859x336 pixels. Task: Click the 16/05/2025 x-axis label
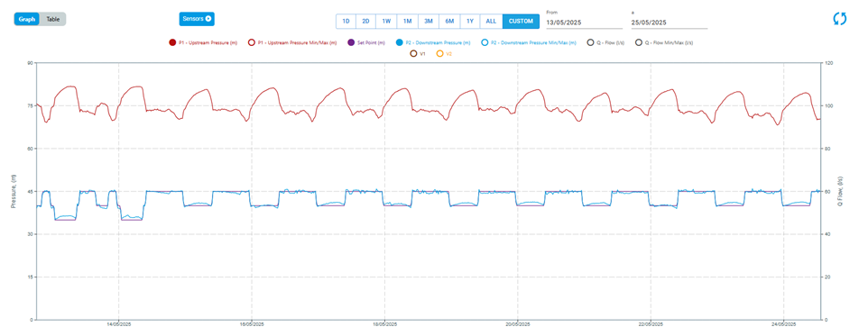tap(251, 324)
